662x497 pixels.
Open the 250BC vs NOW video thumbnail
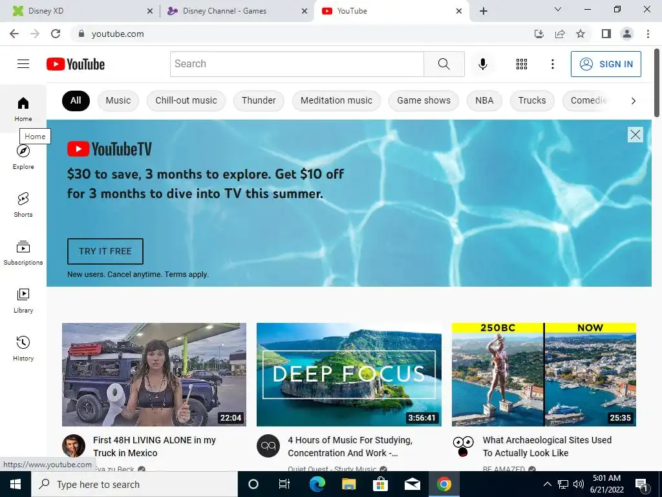point(544,375)
